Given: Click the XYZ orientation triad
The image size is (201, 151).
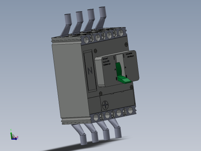Looking at the screenshot, I should coord(14,135).
